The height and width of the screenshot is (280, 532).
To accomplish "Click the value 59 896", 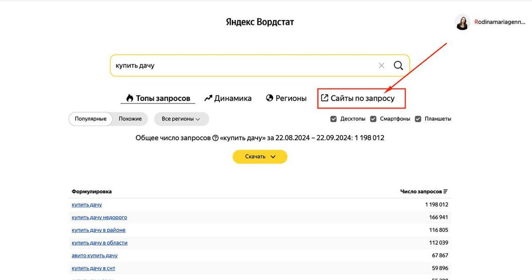I will (440, 268).
